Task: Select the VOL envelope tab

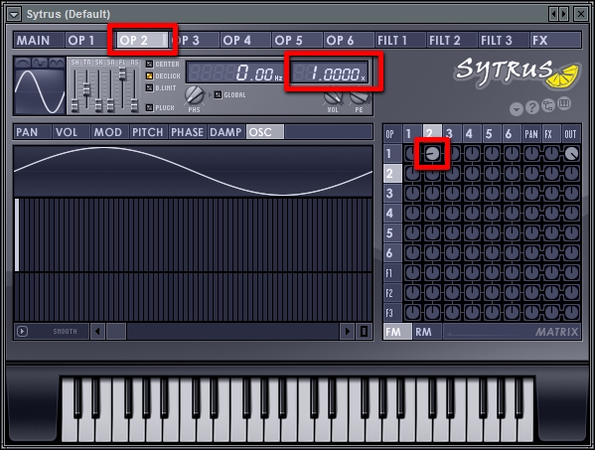Action: (72, 132)
